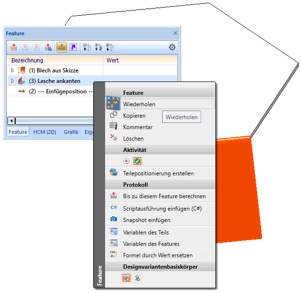This screenshot has width=301, height=293.
Task: Click the greyed third recalculate toolbar icon
Action: coord(37,47)
